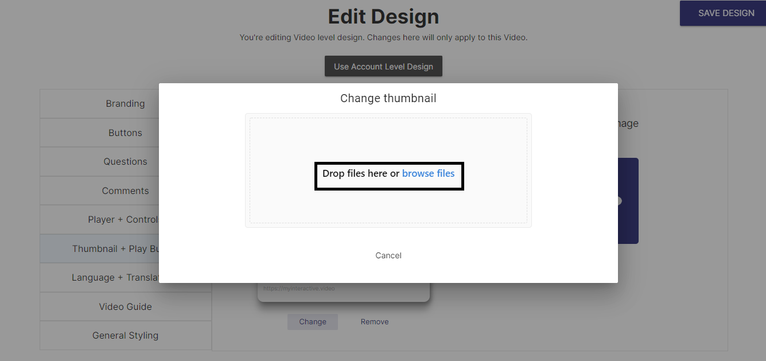Switch to the Video Guide tab
This screenshot has width=766, height=361.
coord(125,306)
